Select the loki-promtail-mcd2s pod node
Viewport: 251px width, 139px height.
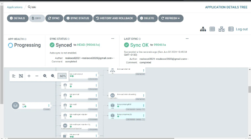(127, 115)
